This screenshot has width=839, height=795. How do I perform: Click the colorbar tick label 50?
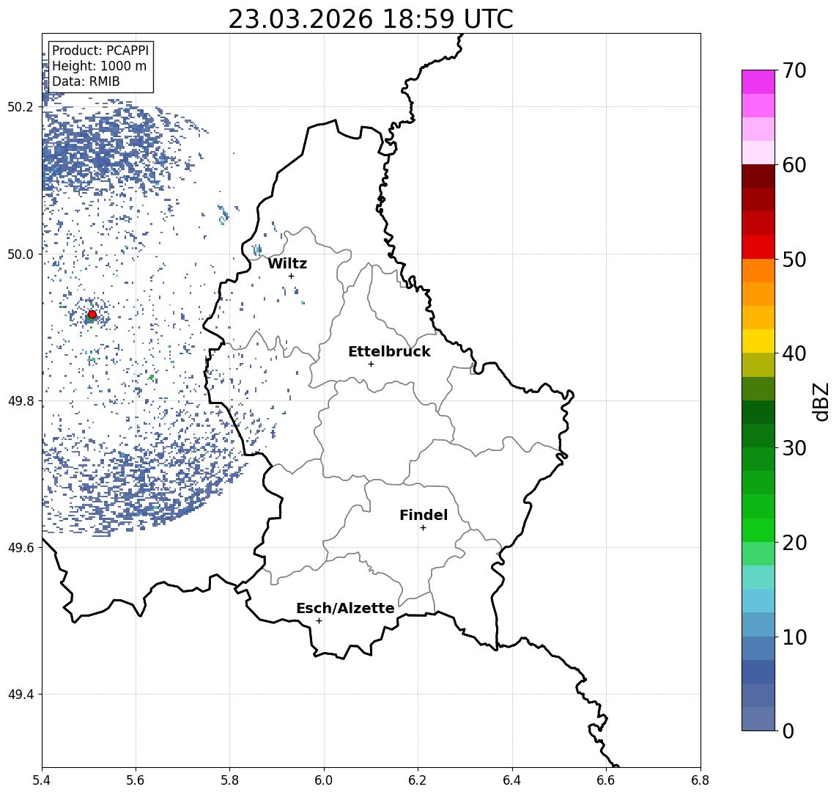pos(794,260)
